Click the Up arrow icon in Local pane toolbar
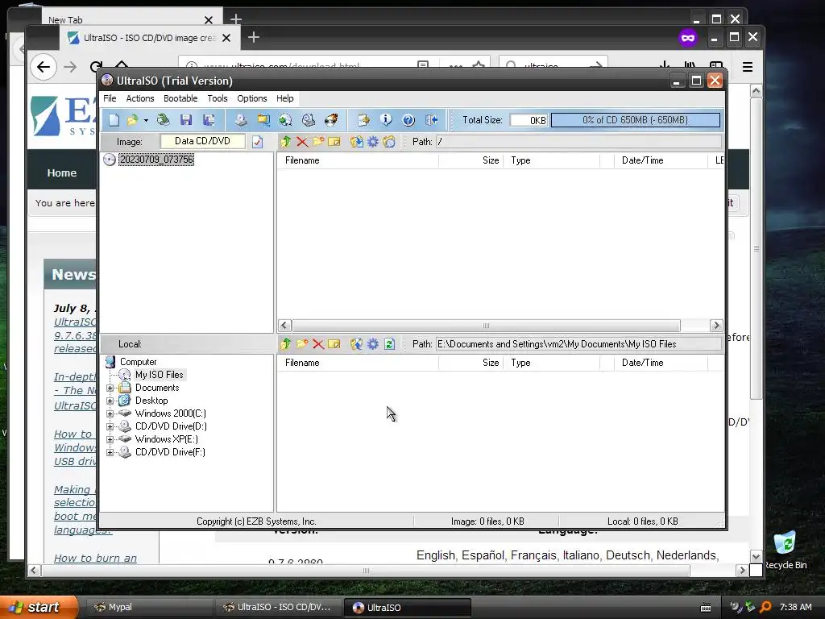Image resolution: width=825 pixels, height=619 pixels. click(286, 343)
